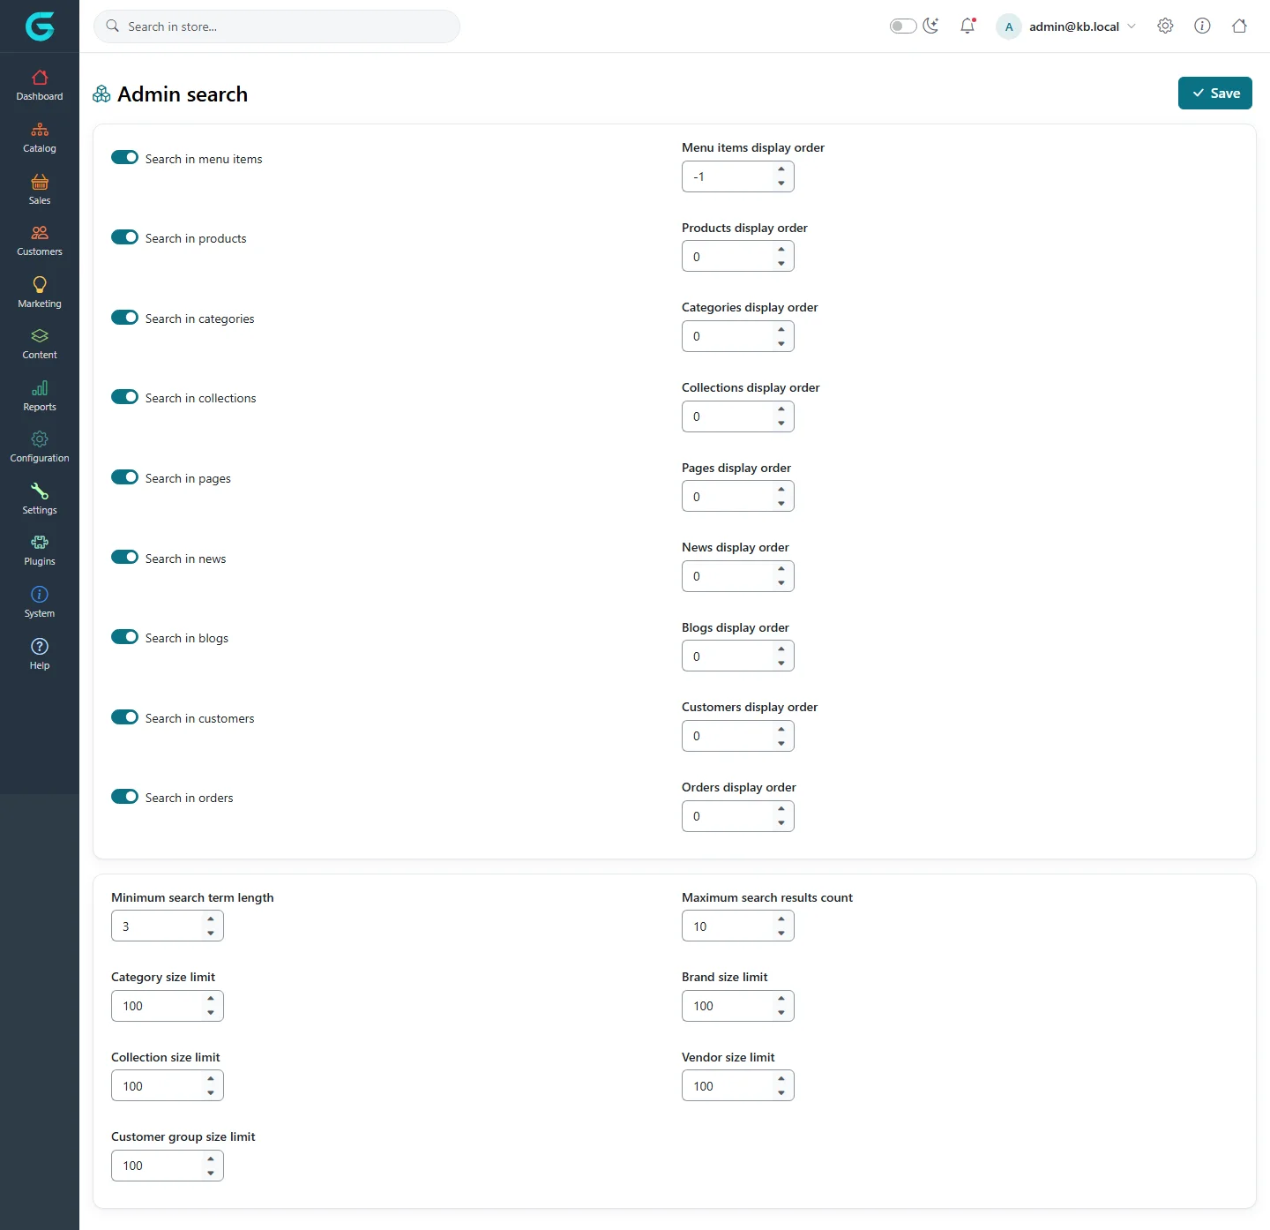Click the store logo in sidebar

pyautogui.click(x=40, y=26)
